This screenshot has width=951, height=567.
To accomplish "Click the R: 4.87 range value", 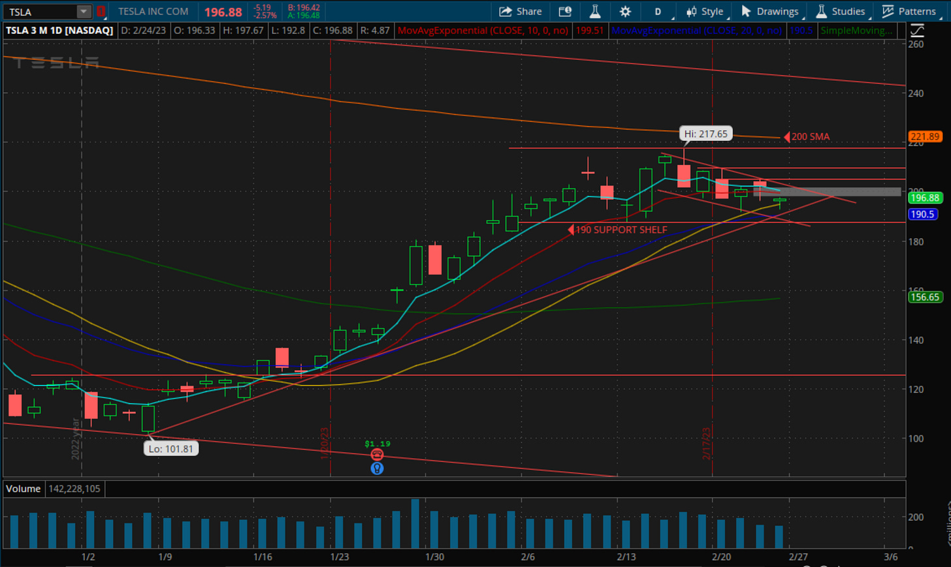I will tap(375, 31).
